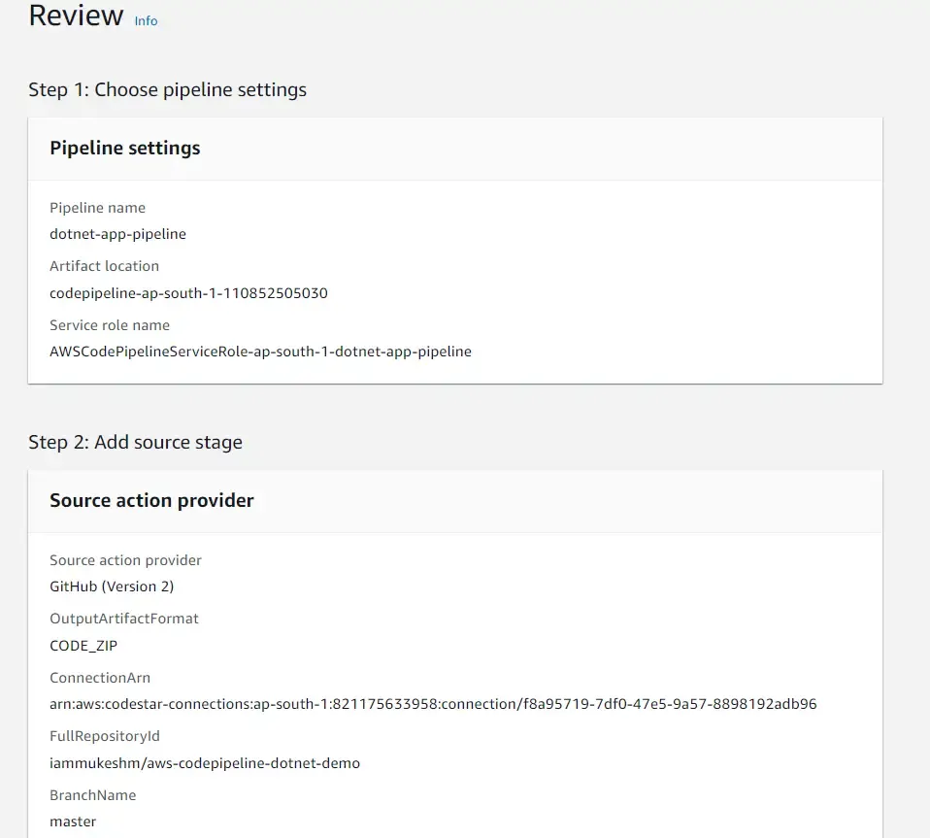The width and height of the screenshot is (930, 838).
Task: Click the Review page title
Action: (76, 16)
